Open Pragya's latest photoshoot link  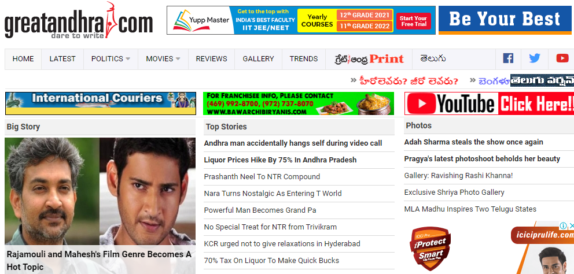(x=482, y=159)
